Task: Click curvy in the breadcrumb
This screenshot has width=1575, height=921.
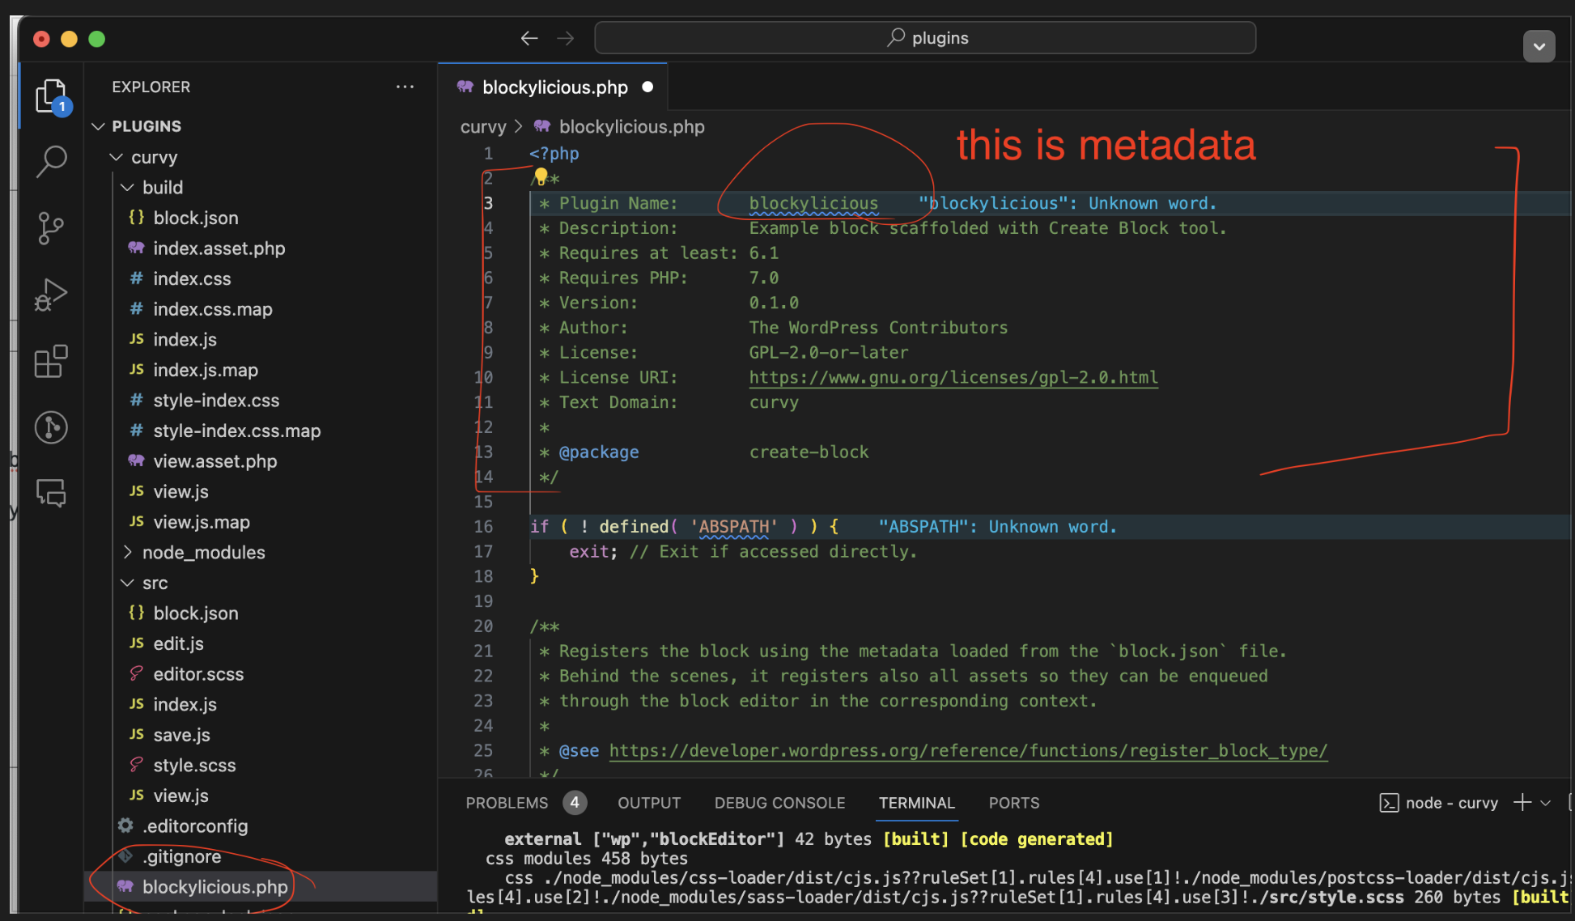Action: pos(483,127)
